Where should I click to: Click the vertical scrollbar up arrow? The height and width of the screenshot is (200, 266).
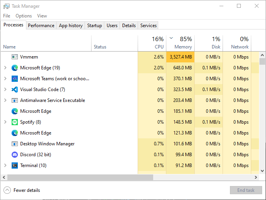tap(262, 55)
